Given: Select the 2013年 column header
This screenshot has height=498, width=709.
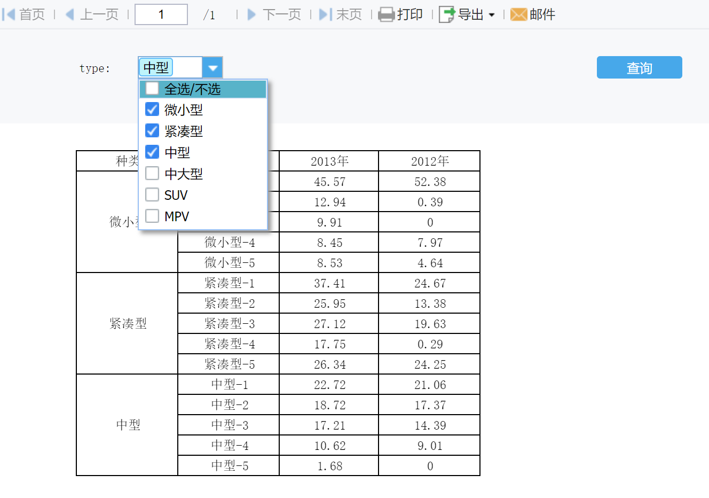Looking at the screenshot, I should [329, 161].
